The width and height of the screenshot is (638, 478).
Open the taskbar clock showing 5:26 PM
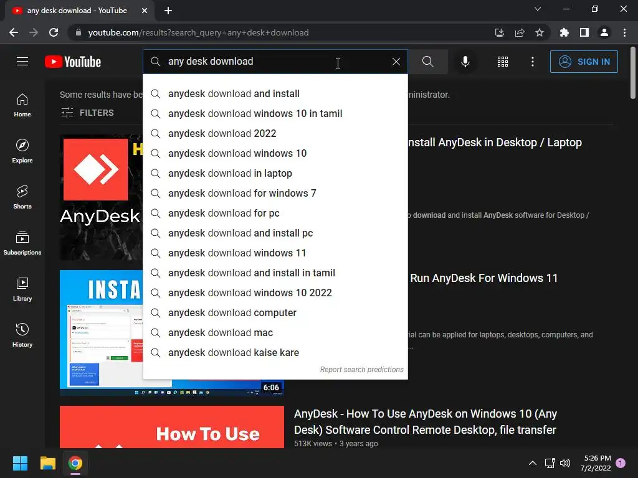596,463
